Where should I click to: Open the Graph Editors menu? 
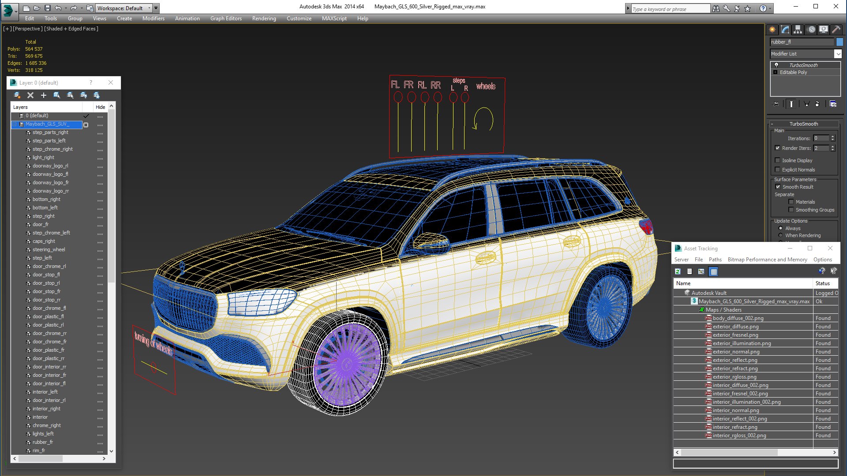(x=226, y=19)
